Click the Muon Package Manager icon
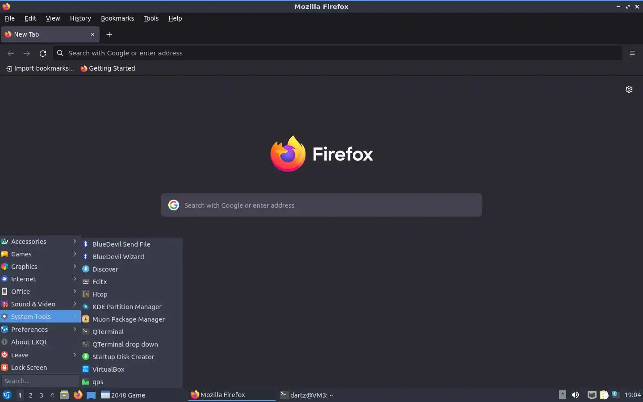 tap(86, 319)
